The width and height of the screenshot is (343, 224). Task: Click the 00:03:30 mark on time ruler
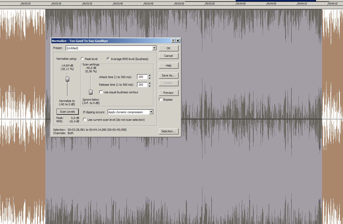57,4
